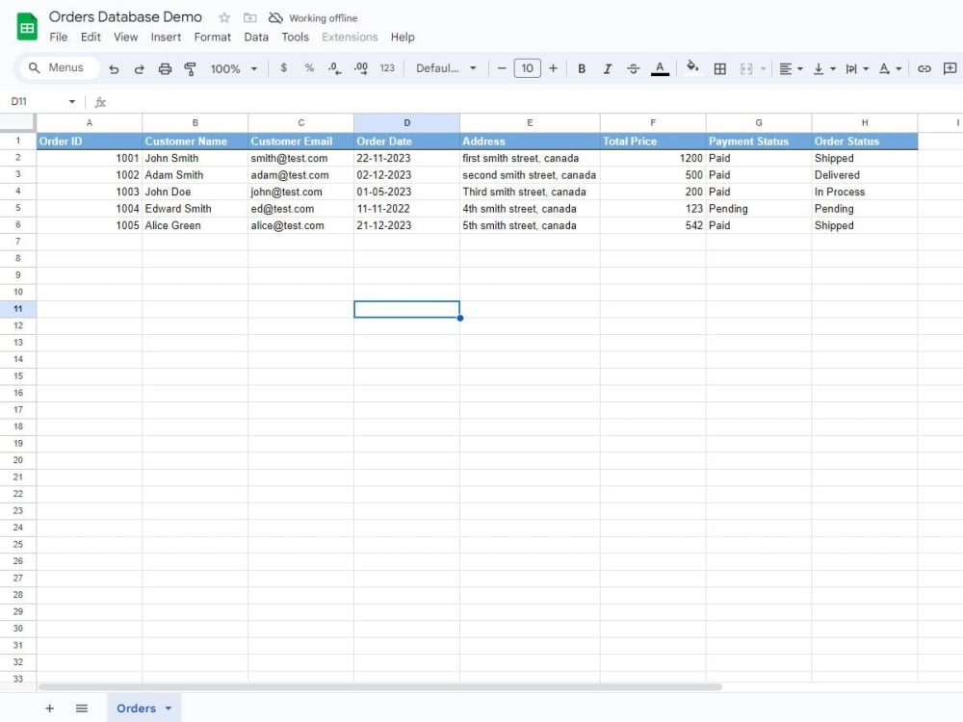Open the Format menu

(213, 37)
